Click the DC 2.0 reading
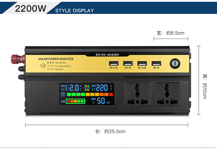Screen dimensions: 217x153 (74, 88)
